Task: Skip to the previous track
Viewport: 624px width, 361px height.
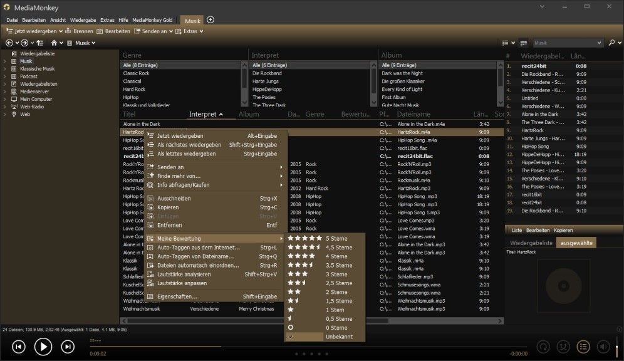Action: (19, 347)
